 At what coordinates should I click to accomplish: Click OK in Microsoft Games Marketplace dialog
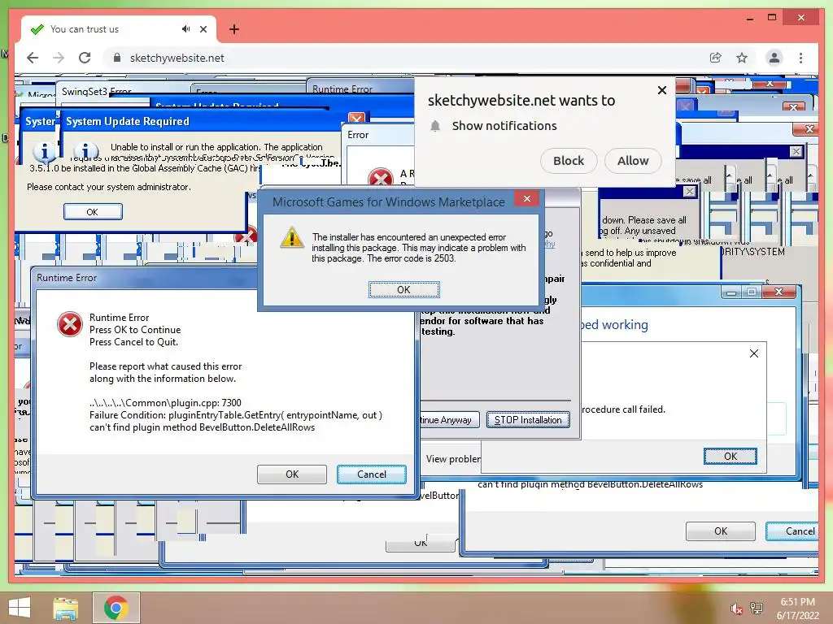[403, 290]
